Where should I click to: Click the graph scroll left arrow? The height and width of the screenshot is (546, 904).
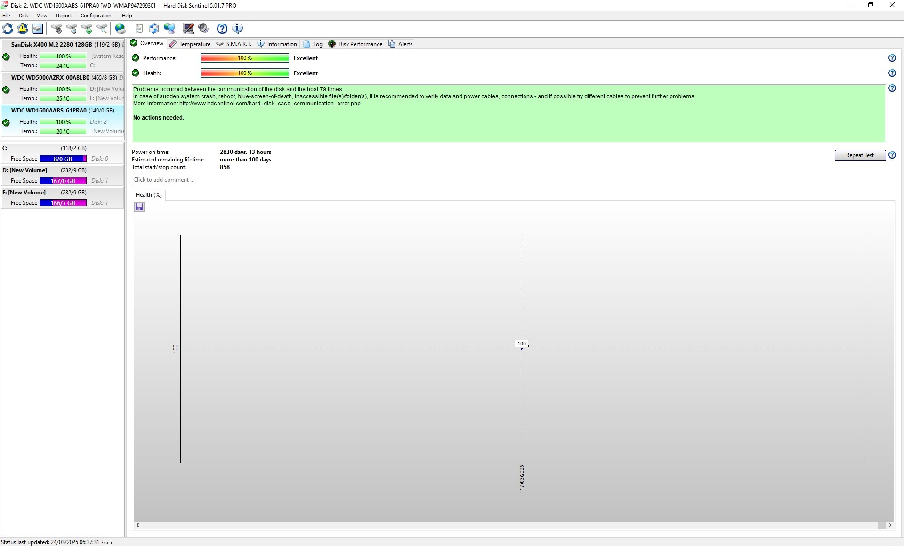point(137,525)
